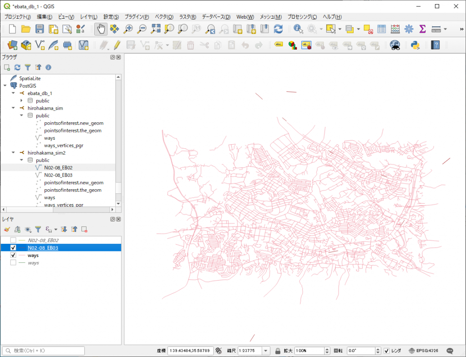
Task: Expand the public schema under ebata_db_1
Action: pyautogui.click(x=21, y=101)
